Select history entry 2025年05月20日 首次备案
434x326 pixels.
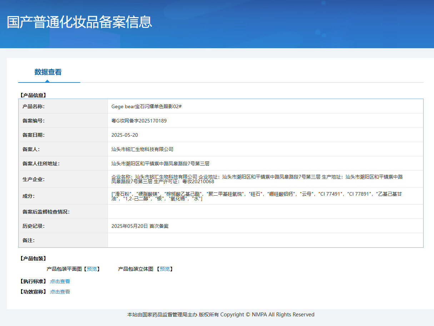tap(140, 226)
